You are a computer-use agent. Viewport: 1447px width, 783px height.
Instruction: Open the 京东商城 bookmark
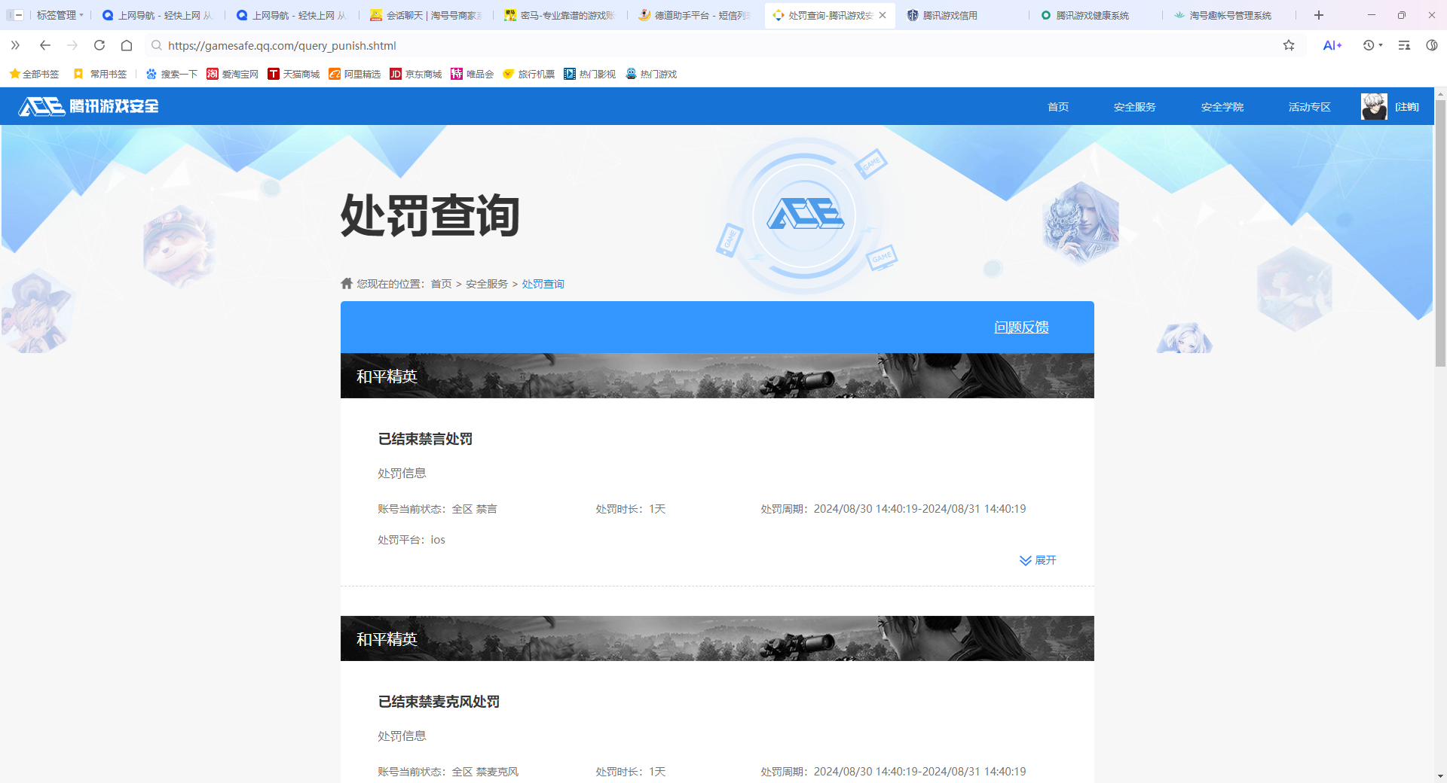415,74
